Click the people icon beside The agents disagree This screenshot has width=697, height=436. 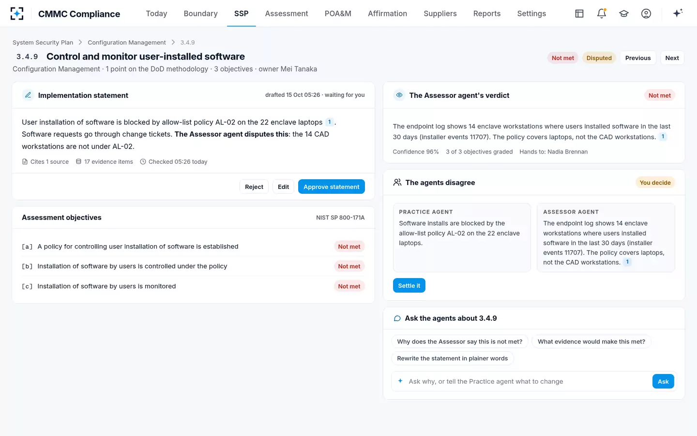tap(397, 183)
